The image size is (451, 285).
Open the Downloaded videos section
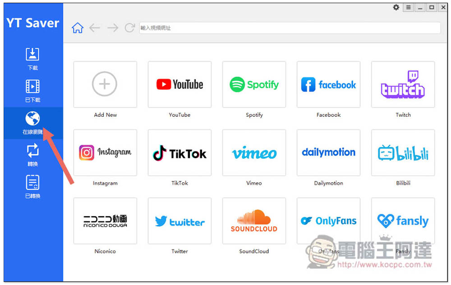click(32, 90)
